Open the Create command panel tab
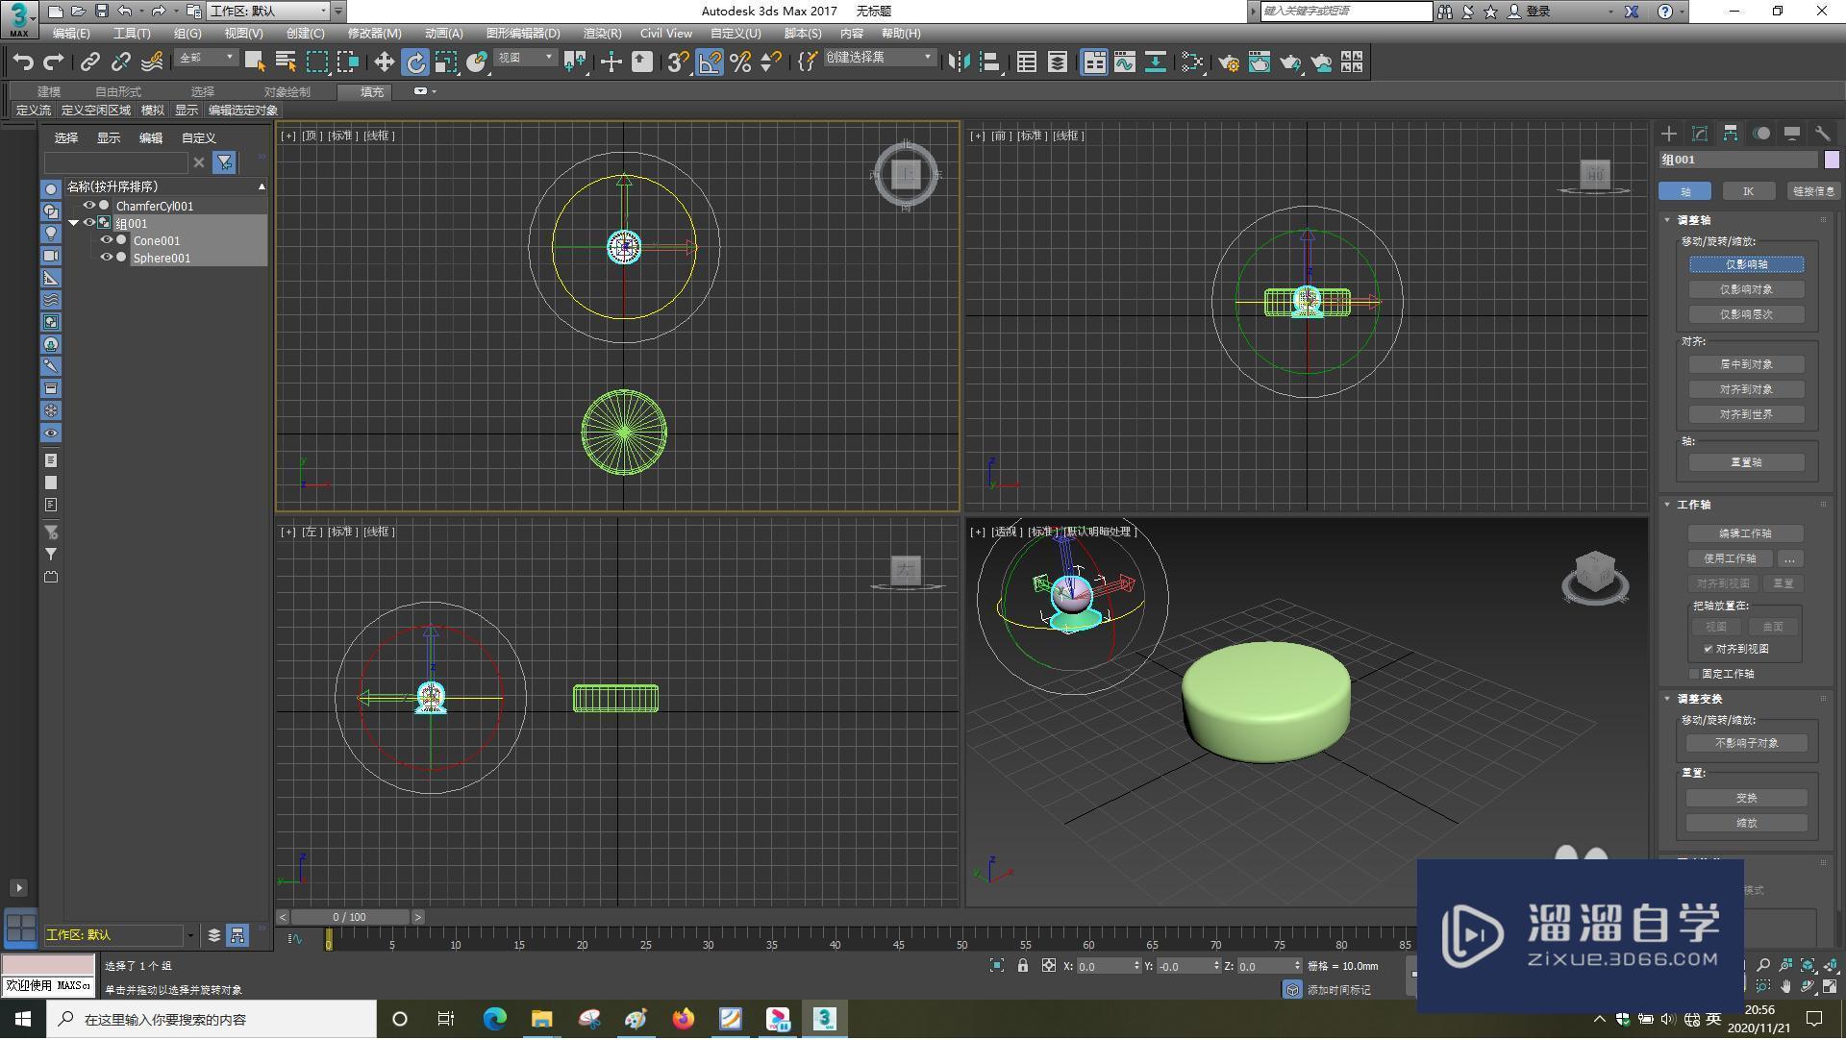This screenshot has height=1040, width=1846. [1669, 134]
